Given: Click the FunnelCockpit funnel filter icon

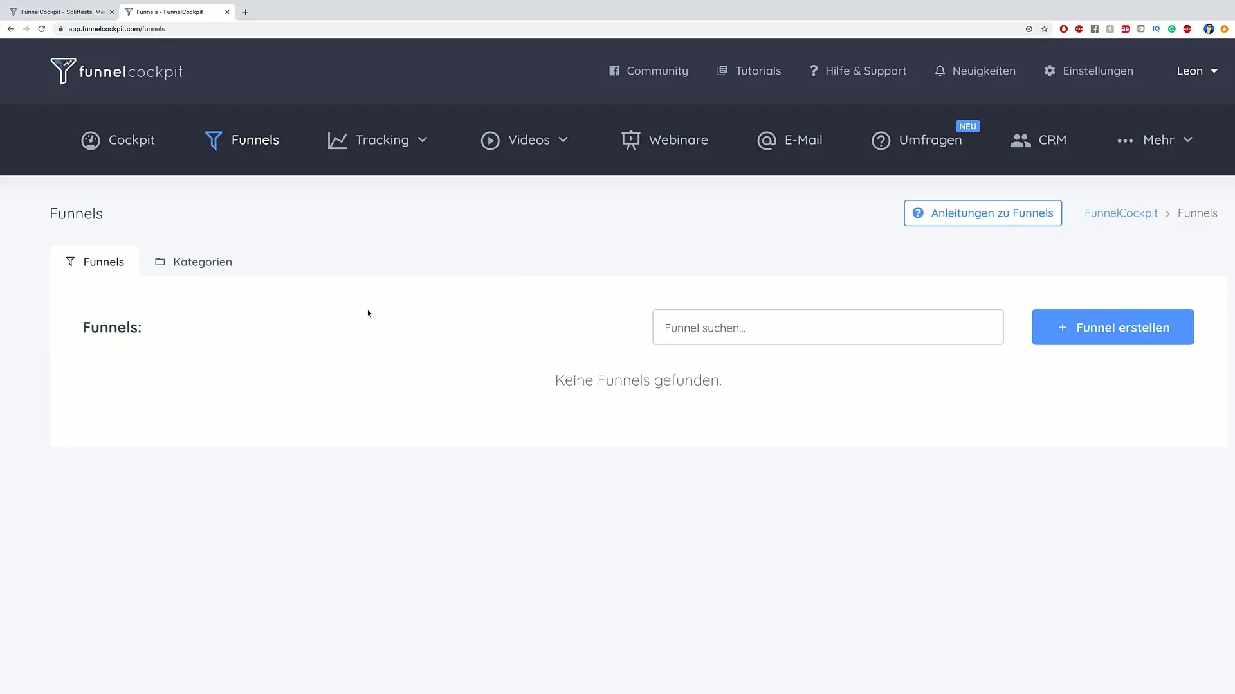Looking at the screenshot, I should 70,261.
